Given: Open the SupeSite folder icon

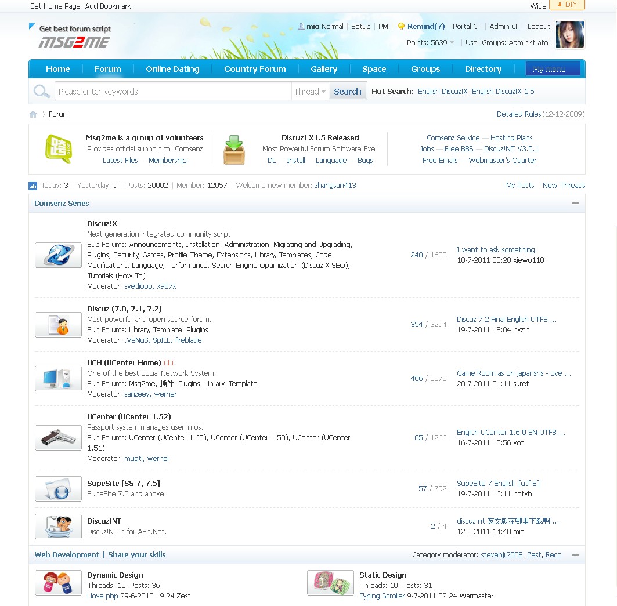Looking at the screenshot, I should (58, 489).
